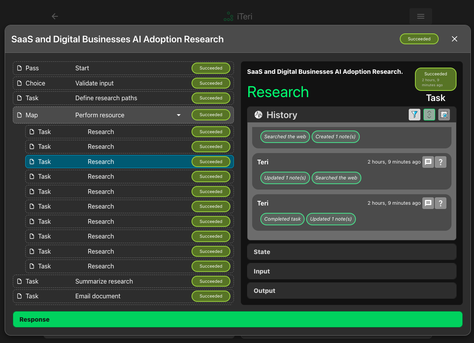Click the document icon next to Email document
Screen dimensions: 474x343
click(x=19, y=296)
